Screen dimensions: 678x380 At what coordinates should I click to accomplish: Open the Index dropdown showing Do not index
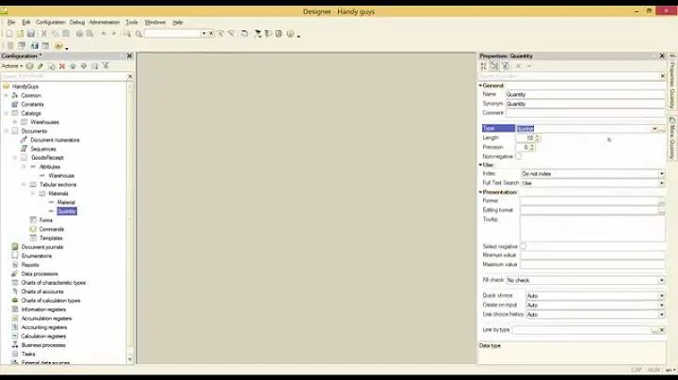click(x=662, y=174)
